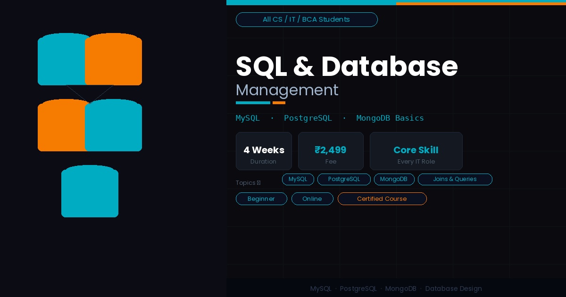Viewport: 566px width, 297px height.
Task: Select the MySQL topic tag
Action: 298,179
